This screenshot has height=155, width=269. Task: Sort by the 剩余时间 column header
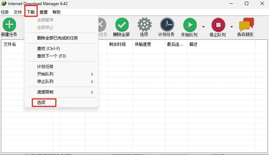[x=117, y=45]
